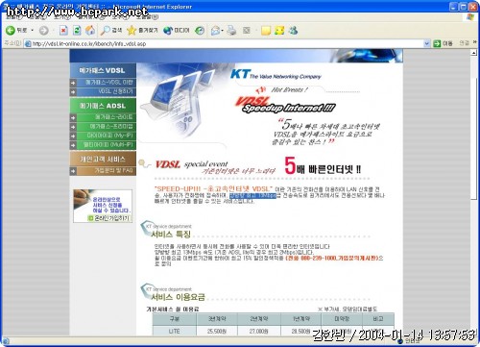480x347 pixels.
Task: Click the 3년계약 table header cell
Action: (217, 319)
